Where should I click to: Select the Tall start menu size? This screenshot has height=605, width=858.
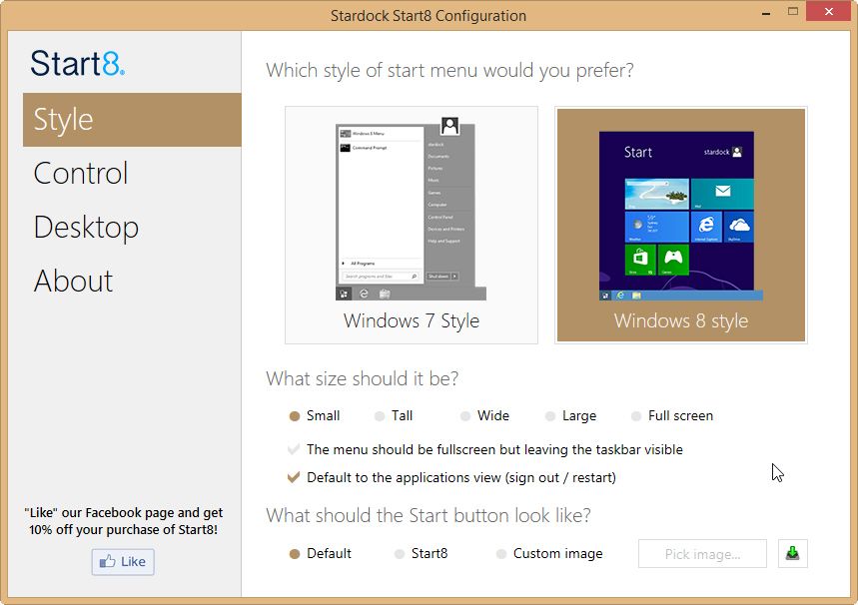click(379, 415)
